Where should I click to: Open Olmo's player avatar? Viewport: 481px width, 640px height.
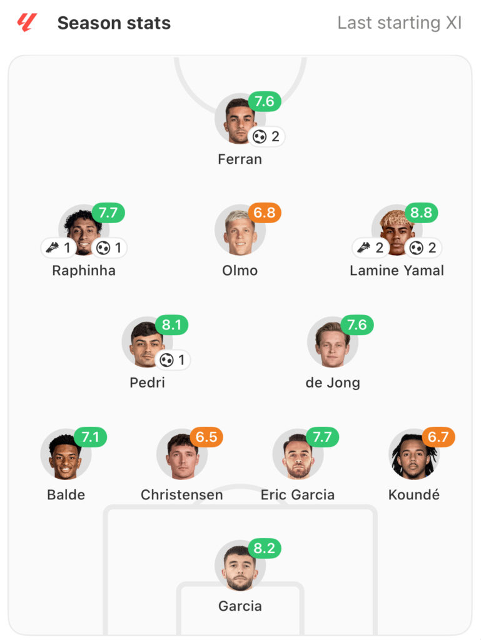pyautogui.click(x=240, y=230)
